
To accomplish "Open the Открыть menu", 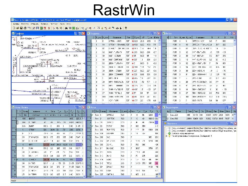I will coord(35,24).
